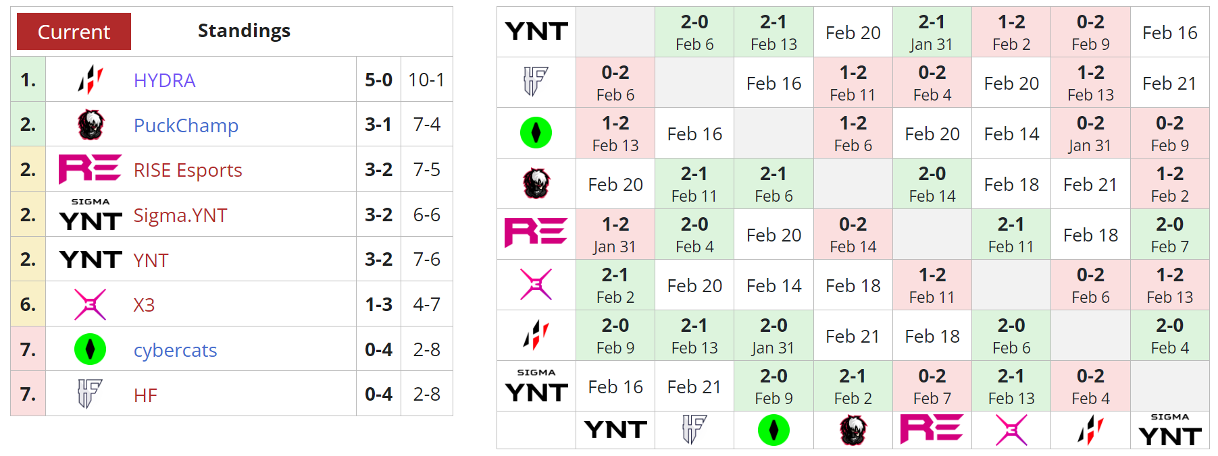Open the Sigma.YNT team name link

tap(180, 215)
